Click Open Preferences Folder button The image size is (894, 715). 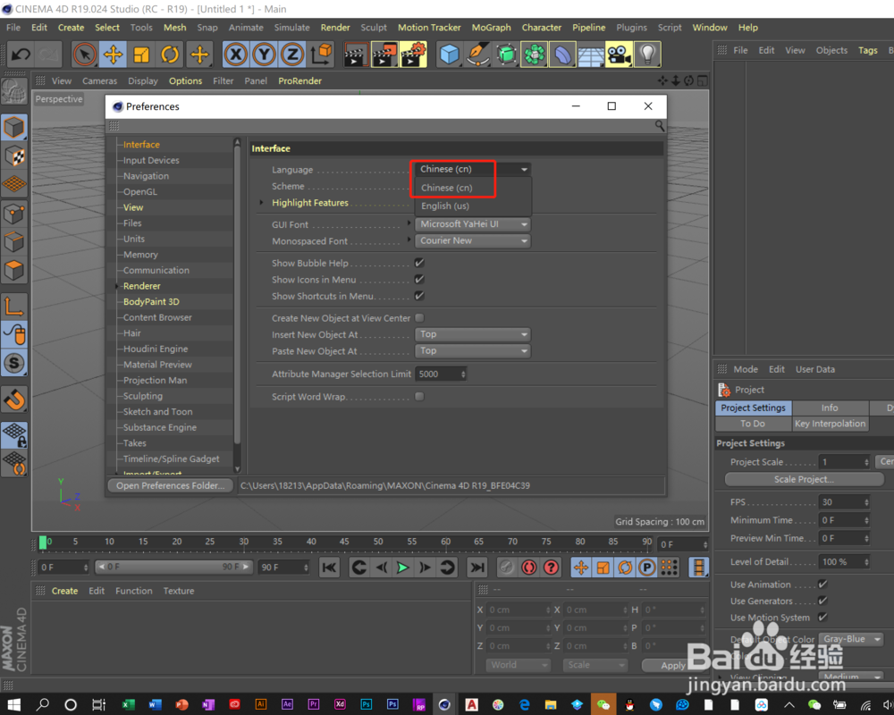click(170, 485)
